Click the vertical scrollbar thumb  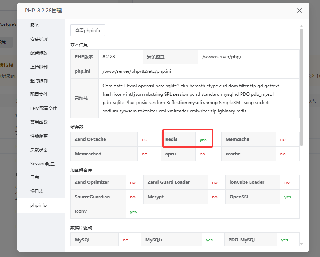click(301, 87)
